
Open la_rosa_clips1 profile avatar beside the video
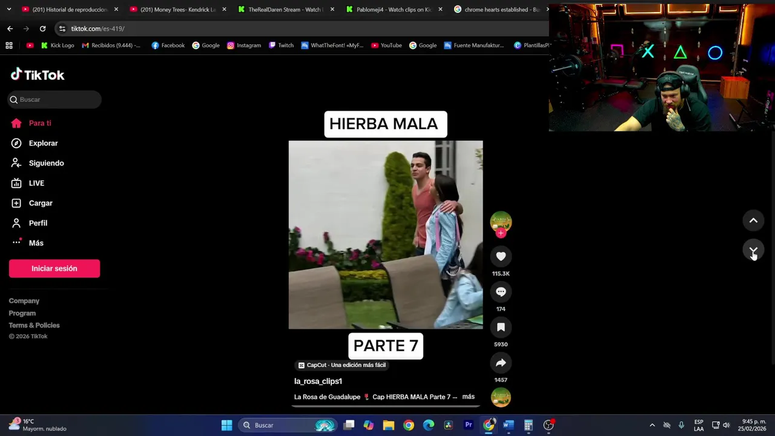(x=501, y=222)
